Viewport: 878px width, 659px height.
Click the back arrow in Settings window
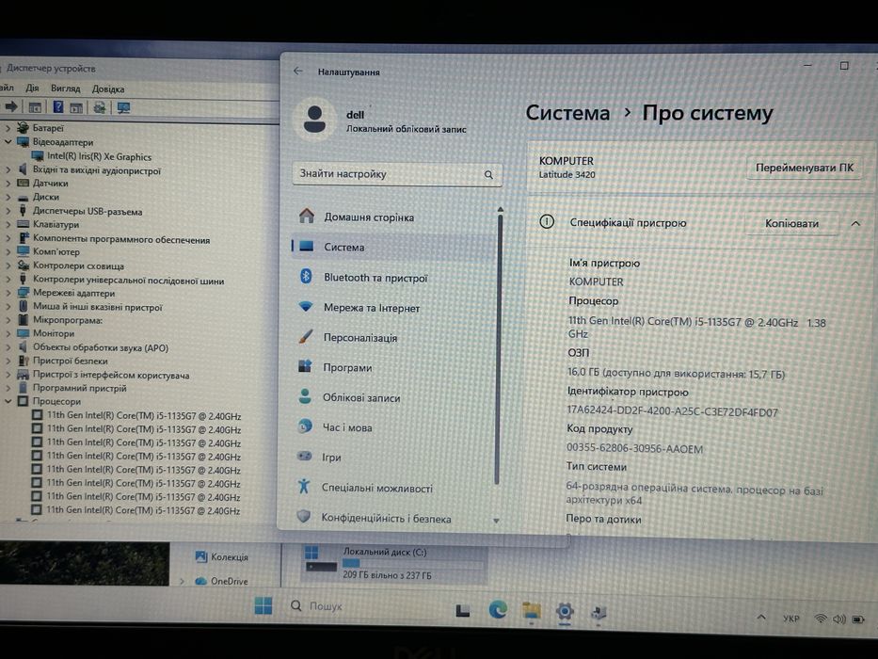[298, 72]
